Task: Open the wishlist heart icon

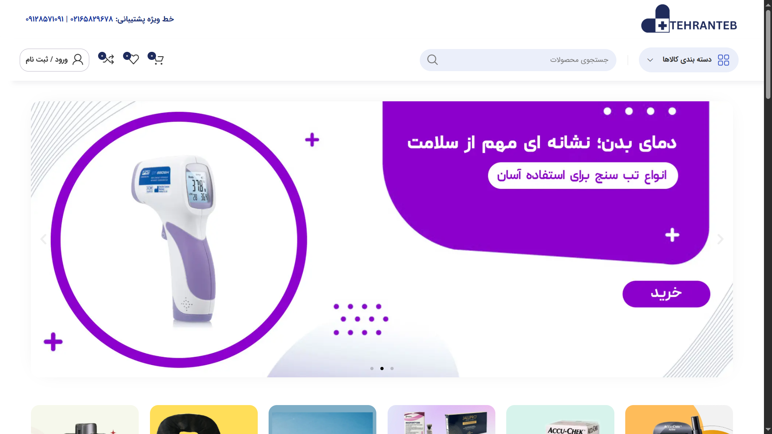Action: pos(131,59)
